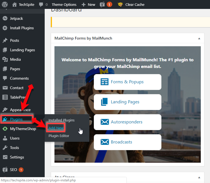Open Theme Options in the admin bar
The height and width of the screenshot is (183, 210).
[x=64, y=4]
